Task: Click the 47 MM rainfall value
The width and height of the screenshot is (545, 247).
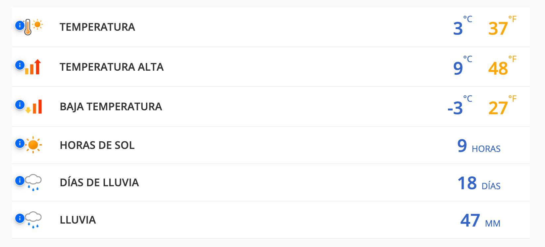Action: pos(480,221)
